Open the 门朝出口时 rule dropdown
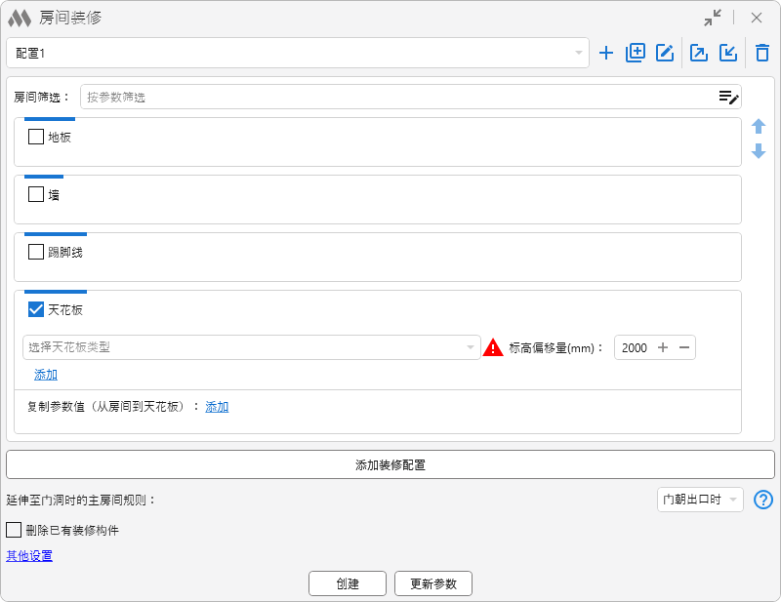The image size is (781, 602). 700,500
